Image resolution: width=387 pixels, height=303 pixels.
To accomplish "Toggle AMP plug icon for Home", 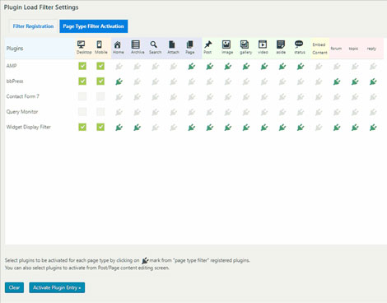I will (119, 67).
